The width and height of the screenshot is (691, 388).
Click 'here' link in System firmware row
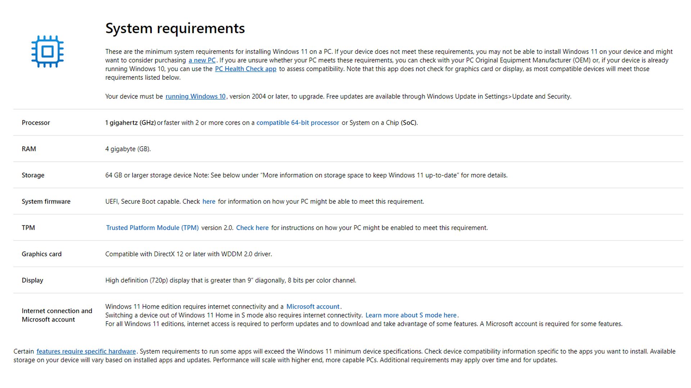coord(209,202)
